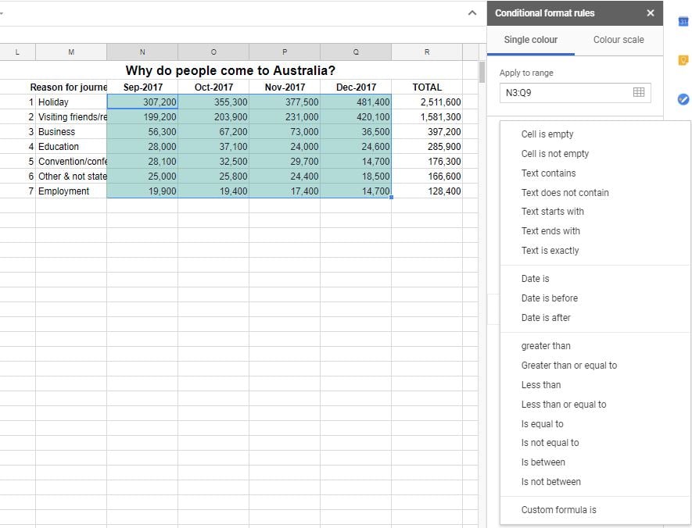Select column R header
This screenshot has width=692, height=528.
pos(427,52)
